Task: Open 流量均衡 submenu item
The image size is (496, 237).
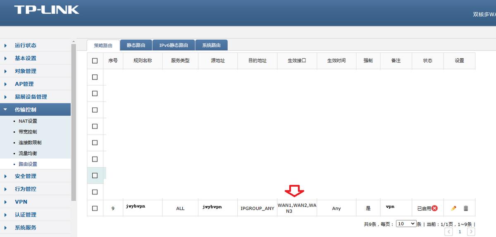Action: pos(28,153)
